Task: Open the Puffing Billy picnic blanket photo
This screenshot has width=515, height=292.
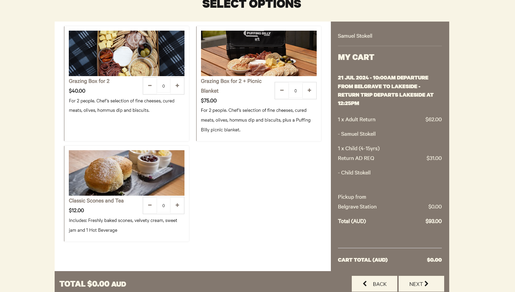Action: click(259, 53)
